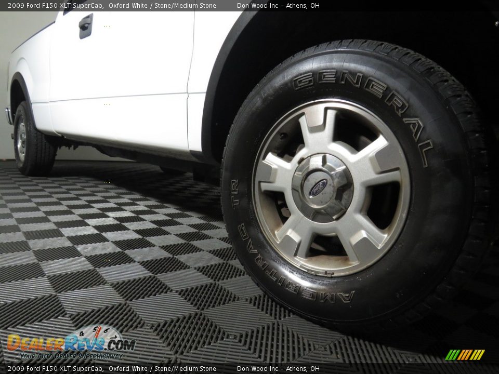
Task: Click the bottom "Oxford White / Stone/Medium Stone" text
Action: coord(162,369)
